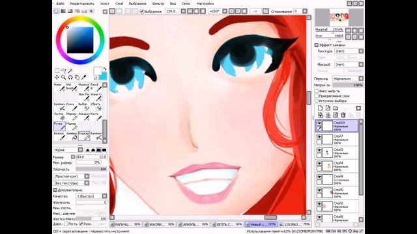The height and width of the screenshot is (234, 417).
Task: Enable the Прикрепление слоя checkbox
Action: pyautogui.click(x=317, y=96)
